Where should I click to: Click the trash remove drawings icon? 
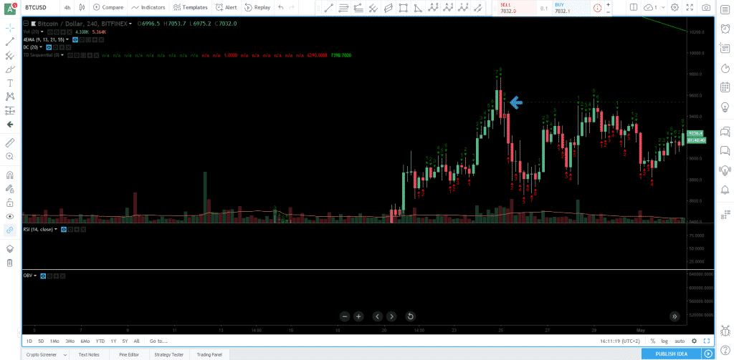(10, 263)
